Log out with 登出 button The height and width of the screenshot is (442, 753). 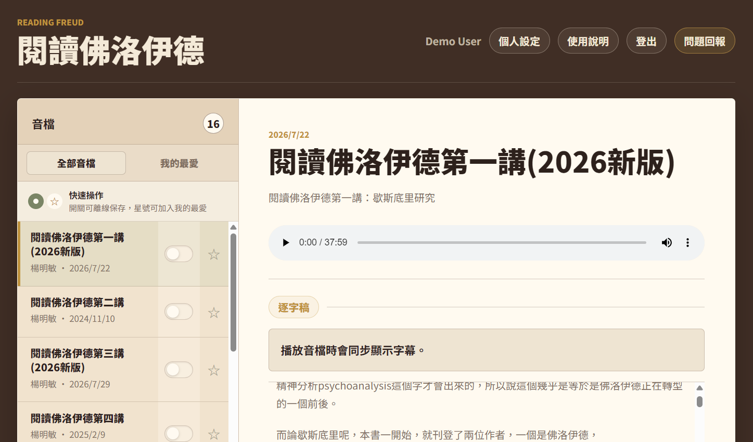point(646,41)
